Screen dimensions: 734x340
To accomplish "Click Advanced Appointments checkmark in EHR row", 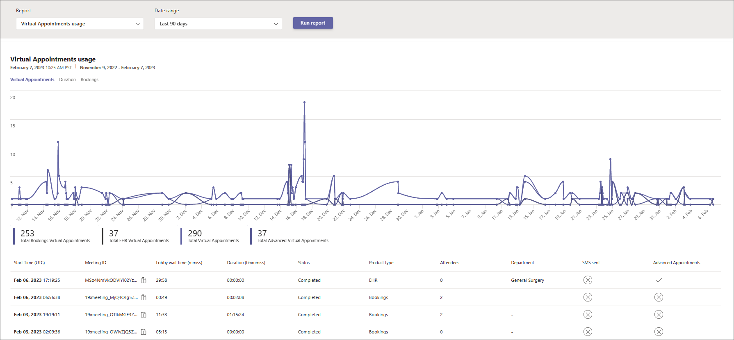I will coord(659,280).
